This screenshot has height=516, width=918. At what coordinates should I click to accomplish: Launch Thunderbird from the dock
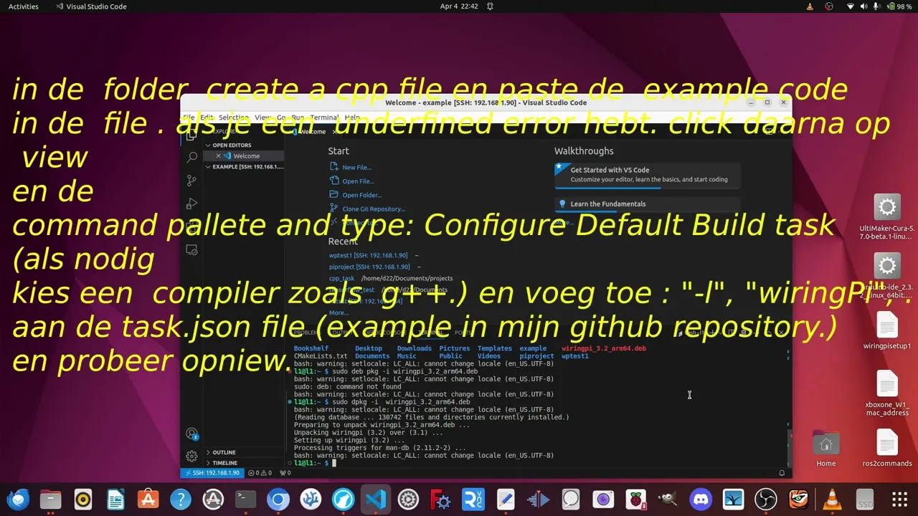coord(18,499)
